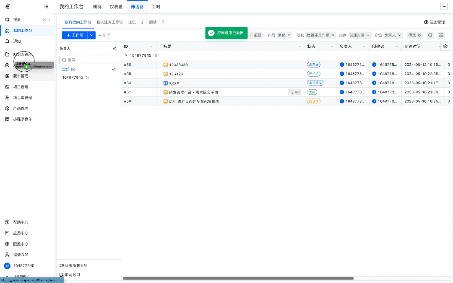Screen dimensions: 453x283
Task: Open 产品管理 in the sidebar
Action: (27, 108)
